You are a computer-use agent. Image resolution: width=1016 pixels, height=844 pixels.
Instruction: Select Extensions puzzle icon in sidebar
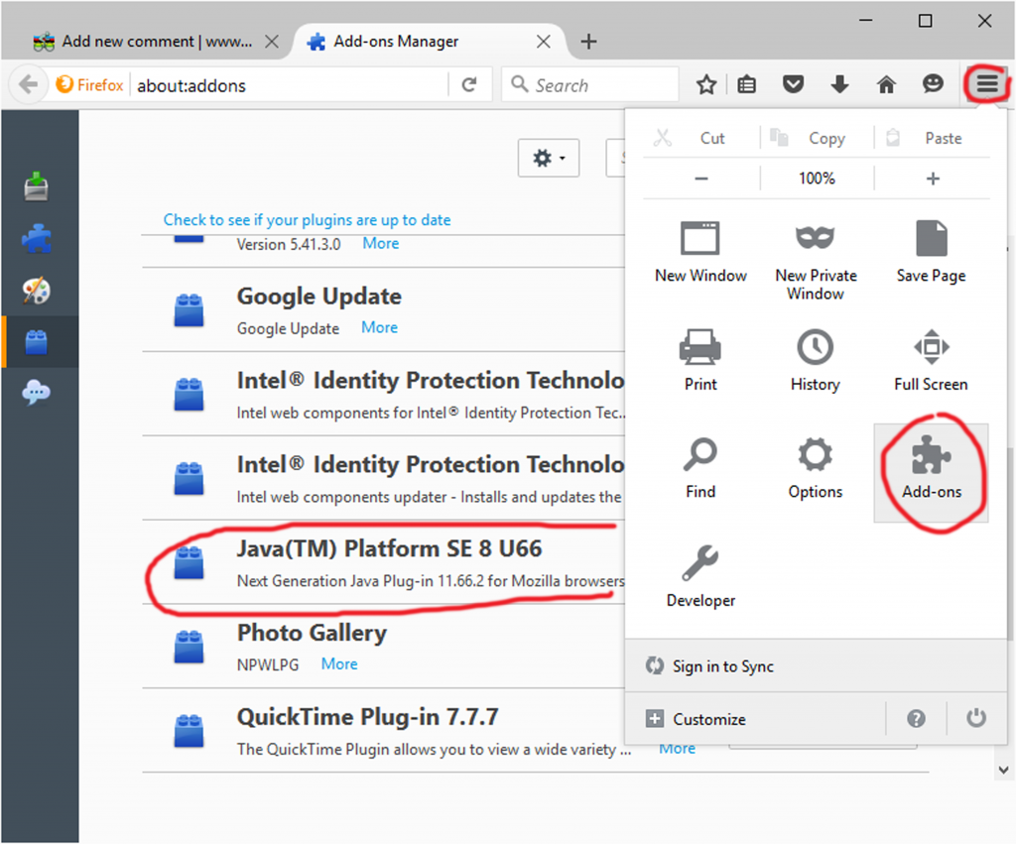click(x=37, y=238)
